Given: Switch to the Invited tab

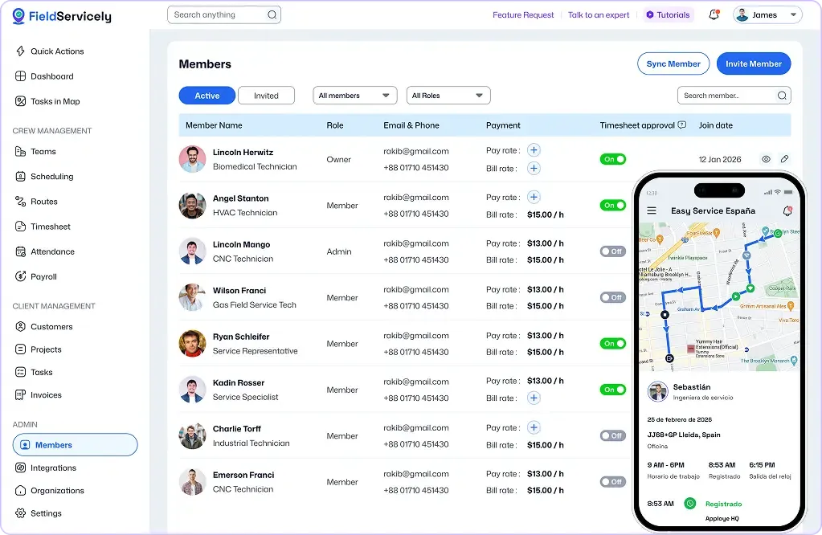Looking at the screenshot, I should coord(266,95).
